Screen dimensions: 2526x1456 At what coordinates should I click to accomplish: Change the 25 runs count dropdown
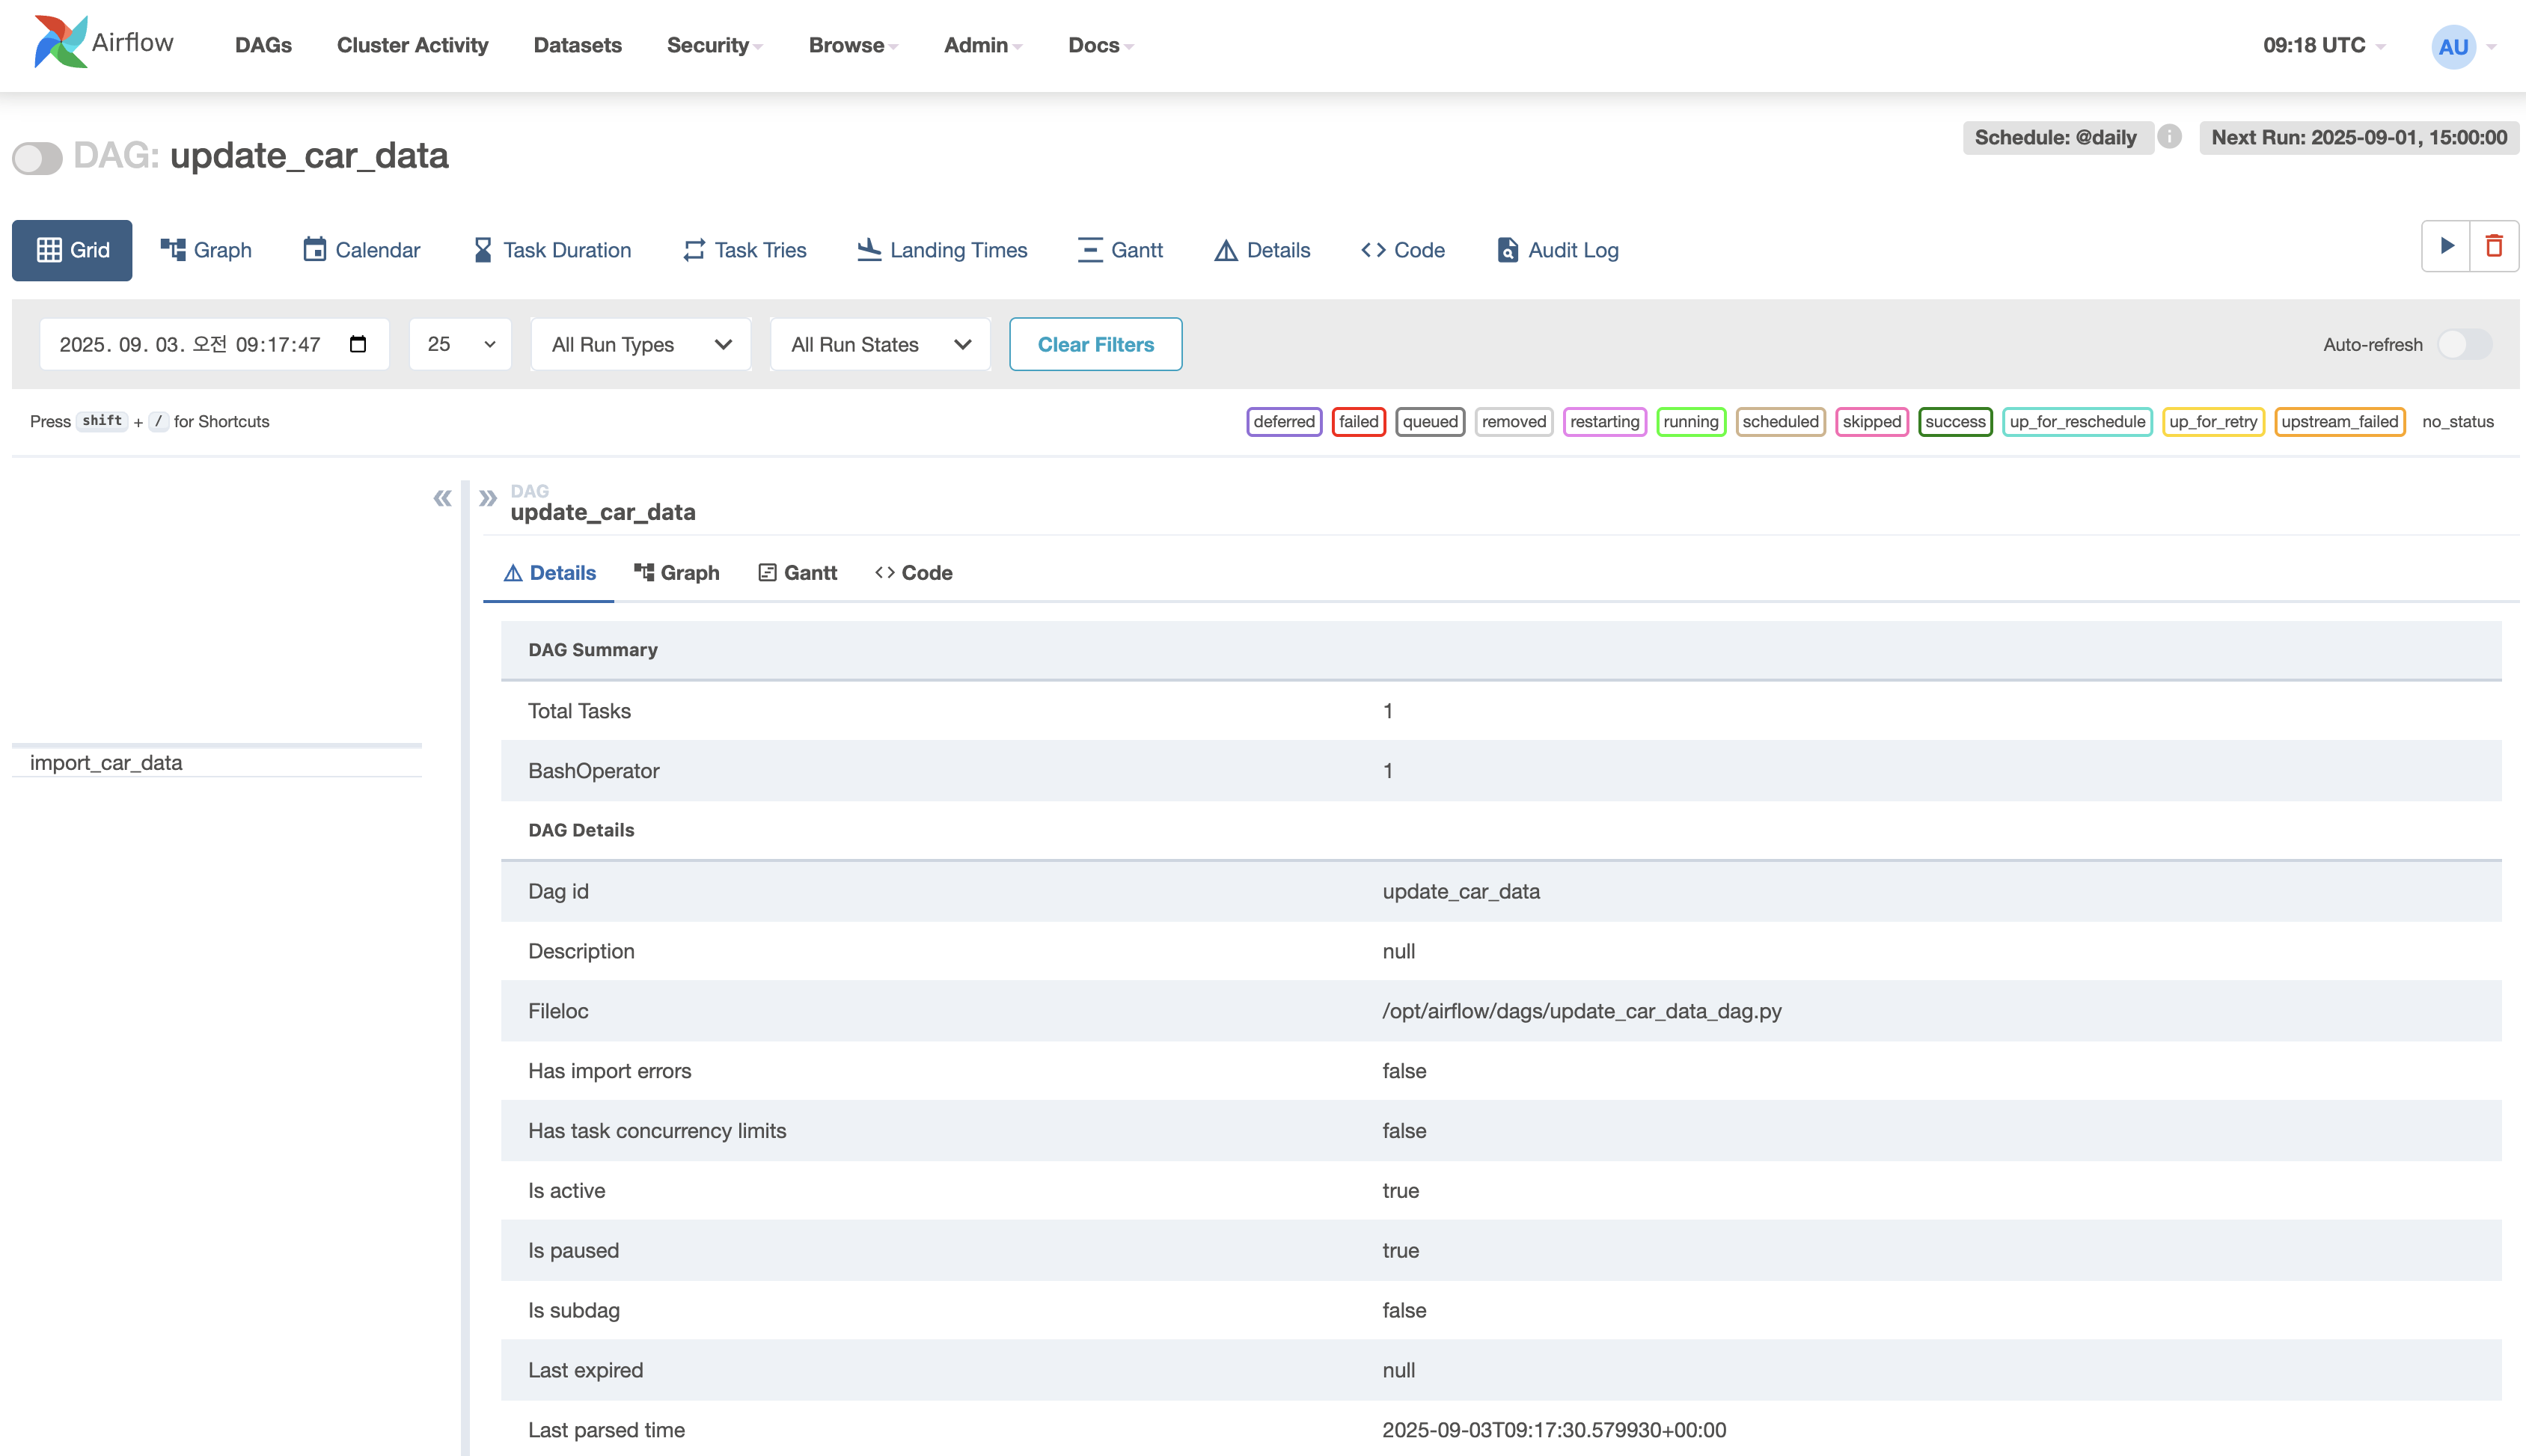click(x=460, y=344)
